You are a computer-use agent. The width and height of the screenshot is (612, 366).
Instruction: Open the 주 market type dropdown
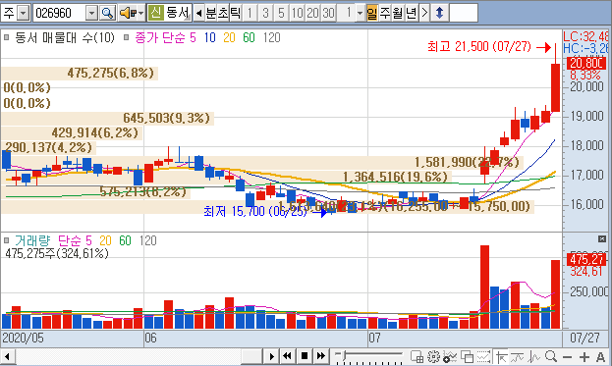pos(24,14)
